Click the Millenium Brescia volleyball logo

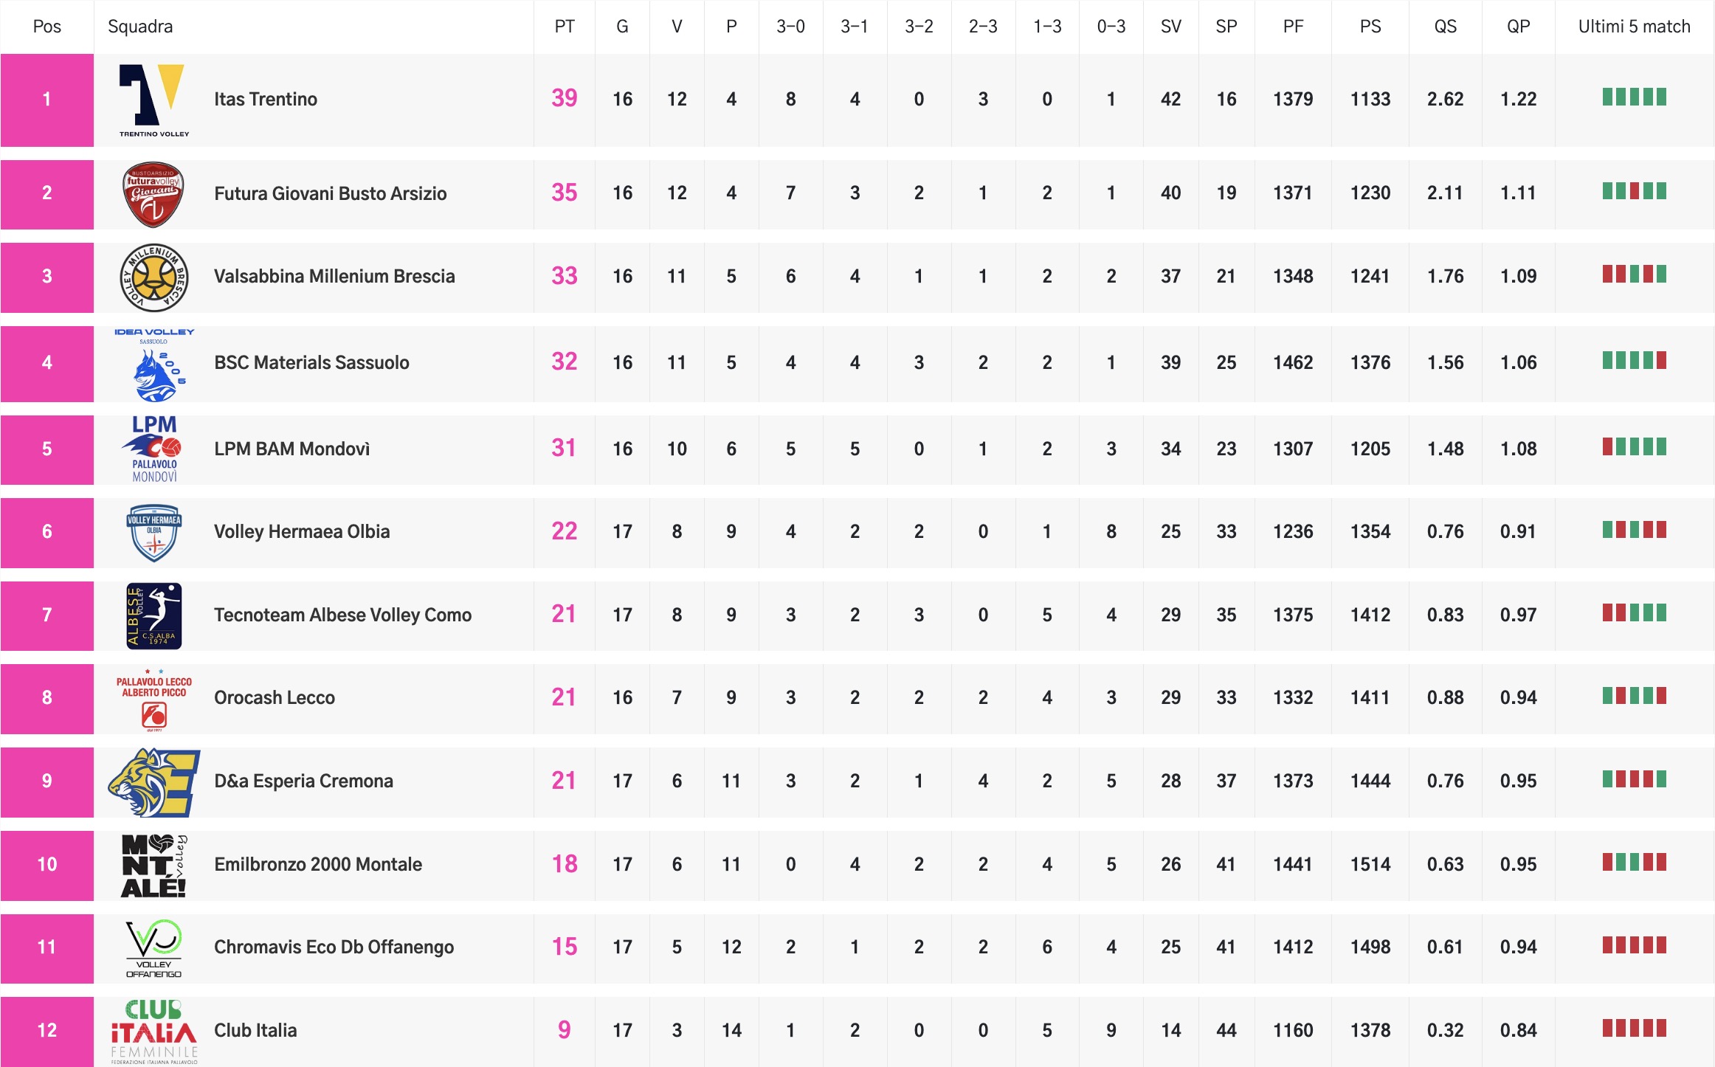click(153, 277)
